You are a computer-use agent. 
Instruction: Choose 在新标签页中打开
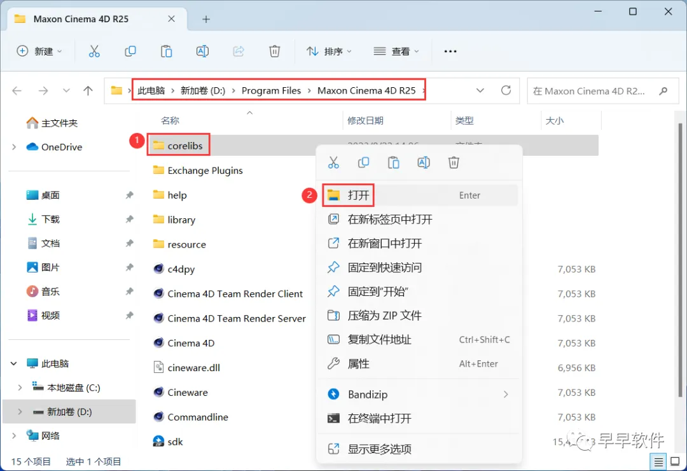pos(419,220)
